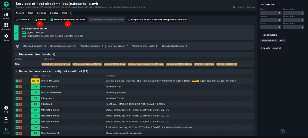Open the User profile icon
308x138 pixels.
click(x=6, y=120)
